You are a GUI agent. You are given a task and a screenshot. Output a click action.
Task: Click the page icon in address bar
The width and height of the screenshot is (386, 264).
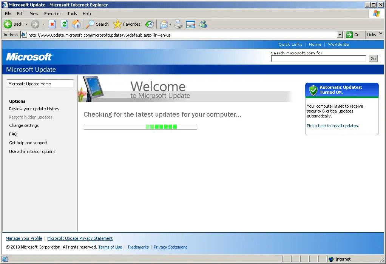24,35
